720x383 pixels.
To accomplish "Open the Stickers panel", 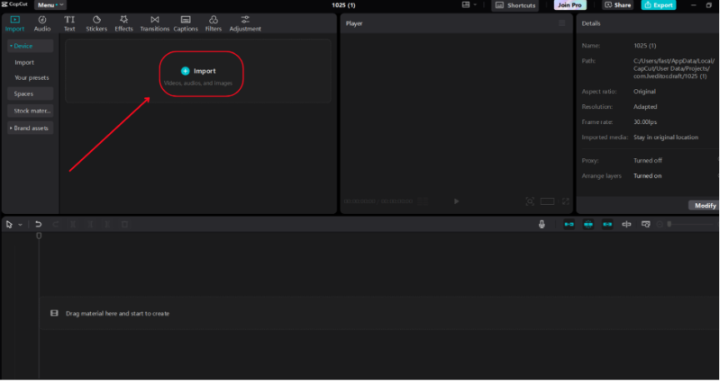I will [96, 23].
